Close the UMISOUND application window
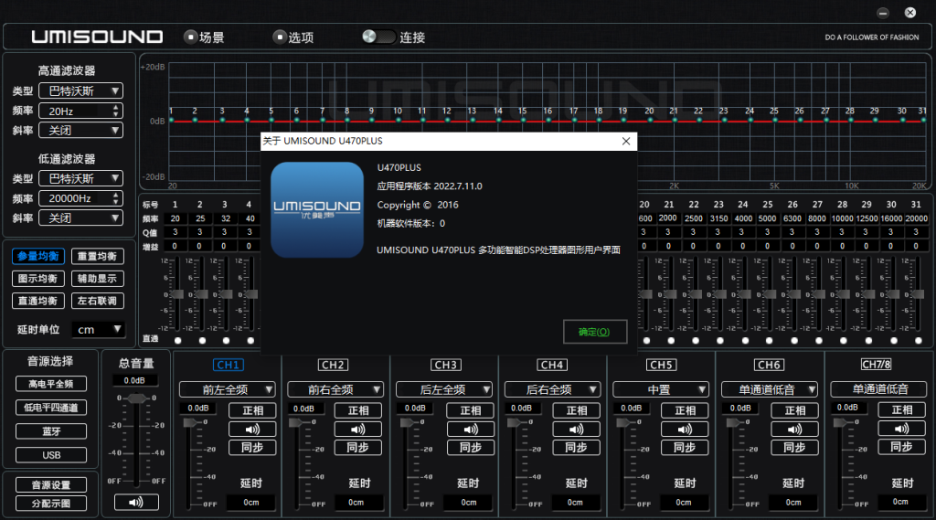Viewport: 936px width, 520px height. 909,13
